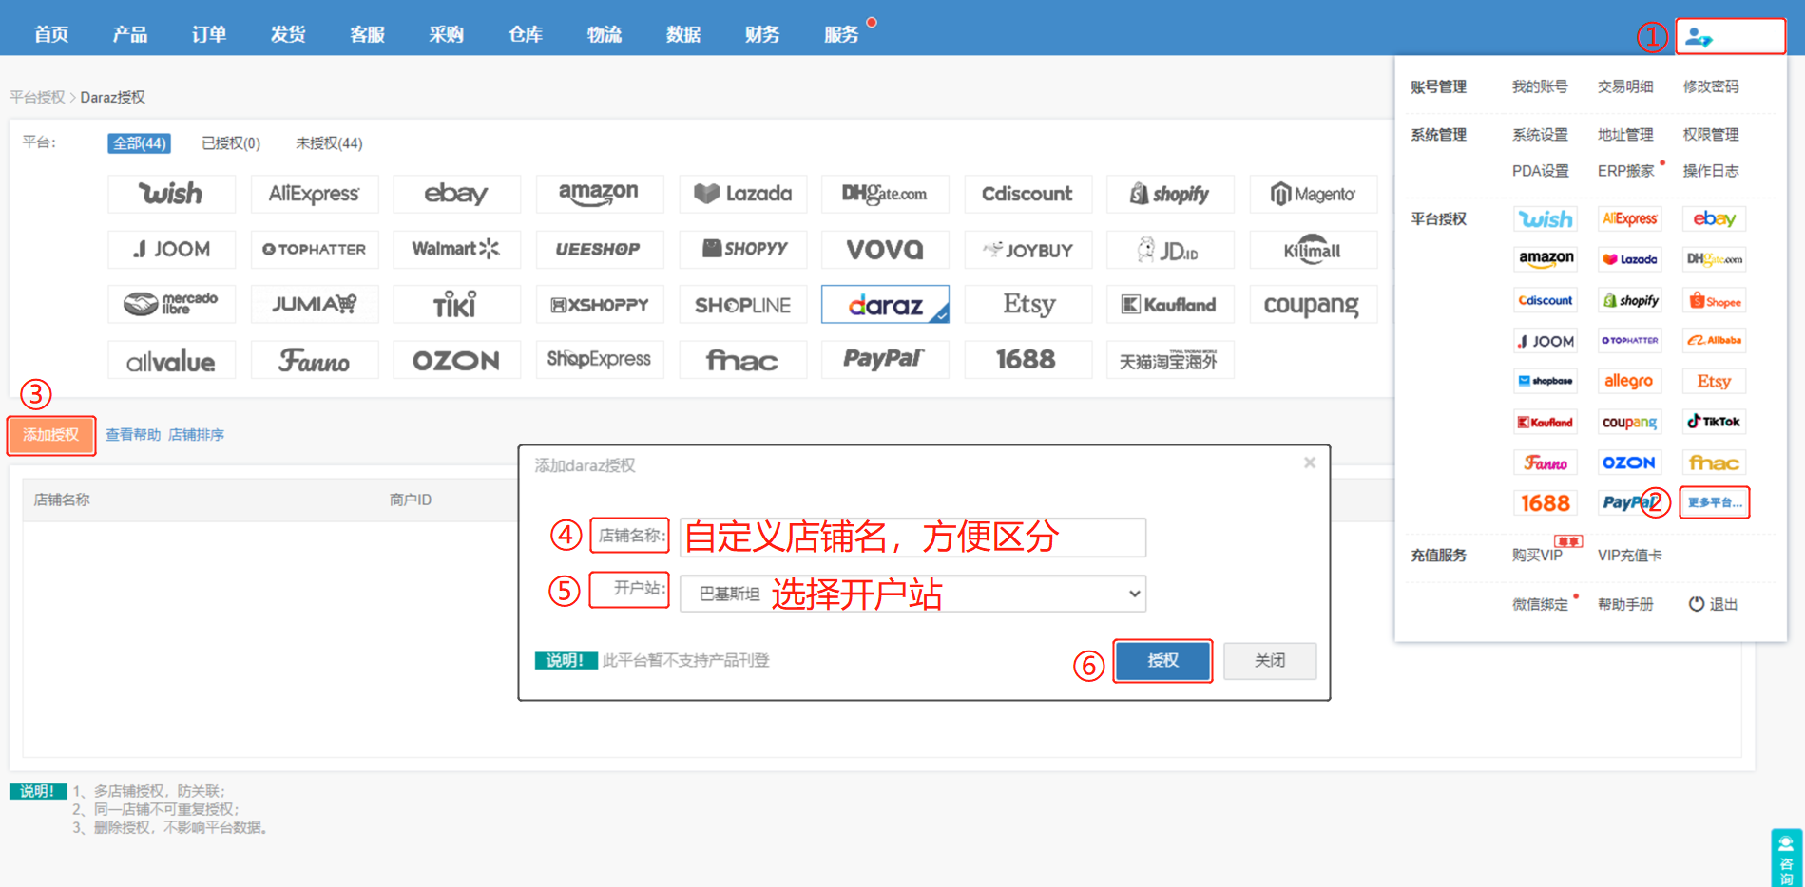This screenshot has height=887, width=1805.
Task: Close the 添加daraz授权 dialog with X
Action: [1310, 462]
